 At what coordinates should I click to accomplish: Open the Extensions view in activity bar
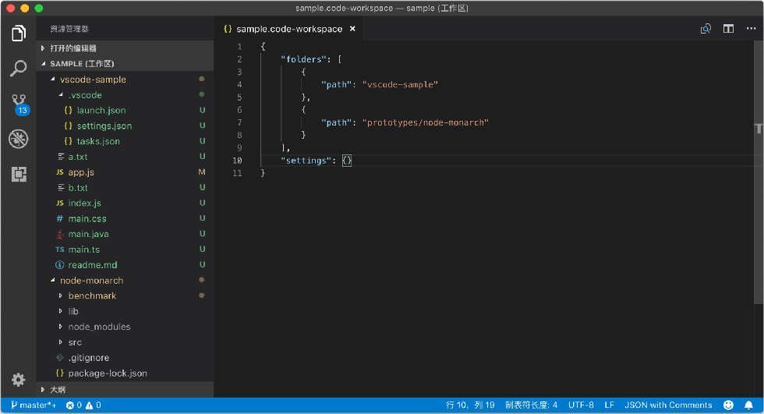pos(19,174)
